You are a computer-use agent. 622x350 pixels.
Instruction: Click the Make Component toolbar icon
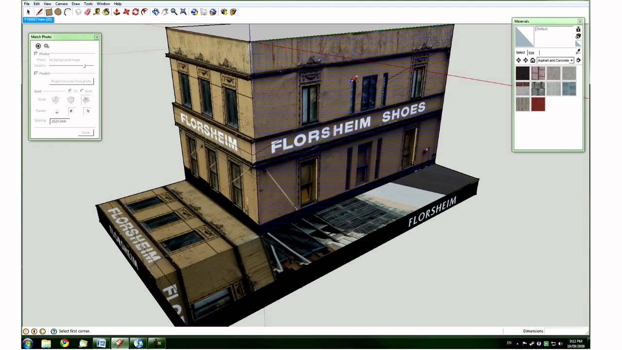[78, 12]
